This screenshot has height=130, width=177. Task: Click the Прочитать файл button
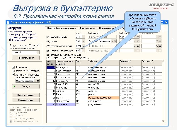26,58
